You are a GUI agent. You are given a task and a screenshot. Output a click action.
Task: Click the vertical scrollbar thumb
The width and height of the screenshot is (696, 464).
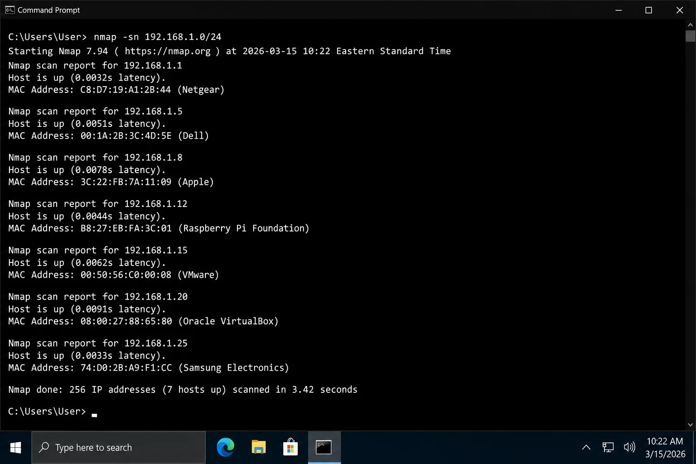[x=691, y=36]
